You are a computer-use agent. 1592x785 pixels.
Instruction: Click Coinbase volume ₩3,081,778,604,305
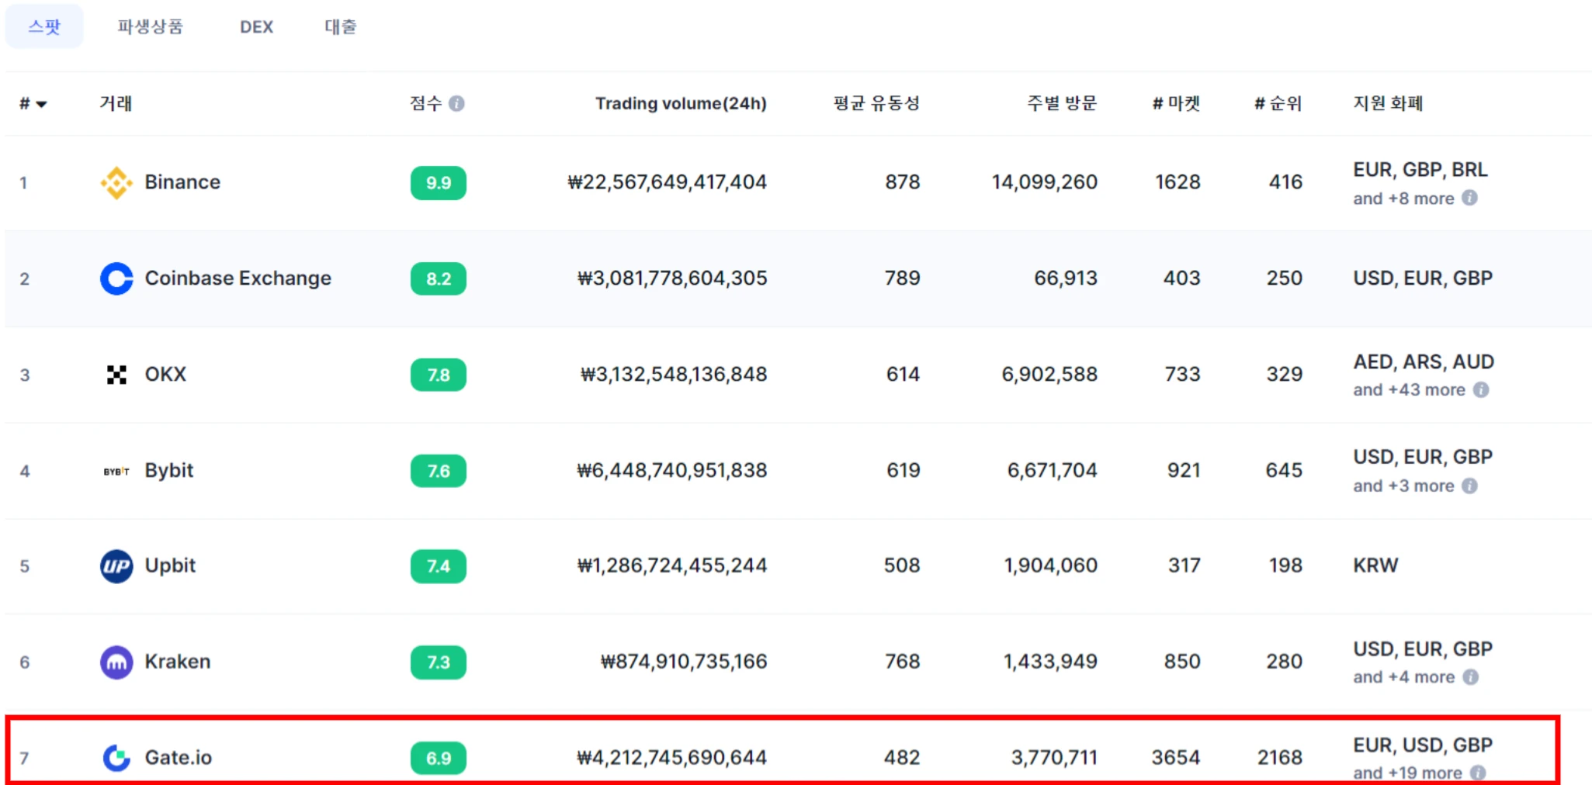(x=672, y=278)
